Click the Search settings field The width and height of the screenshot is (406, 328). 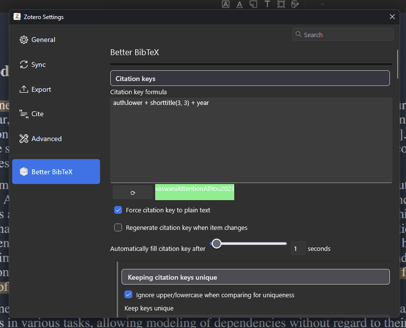coord(343,35)
